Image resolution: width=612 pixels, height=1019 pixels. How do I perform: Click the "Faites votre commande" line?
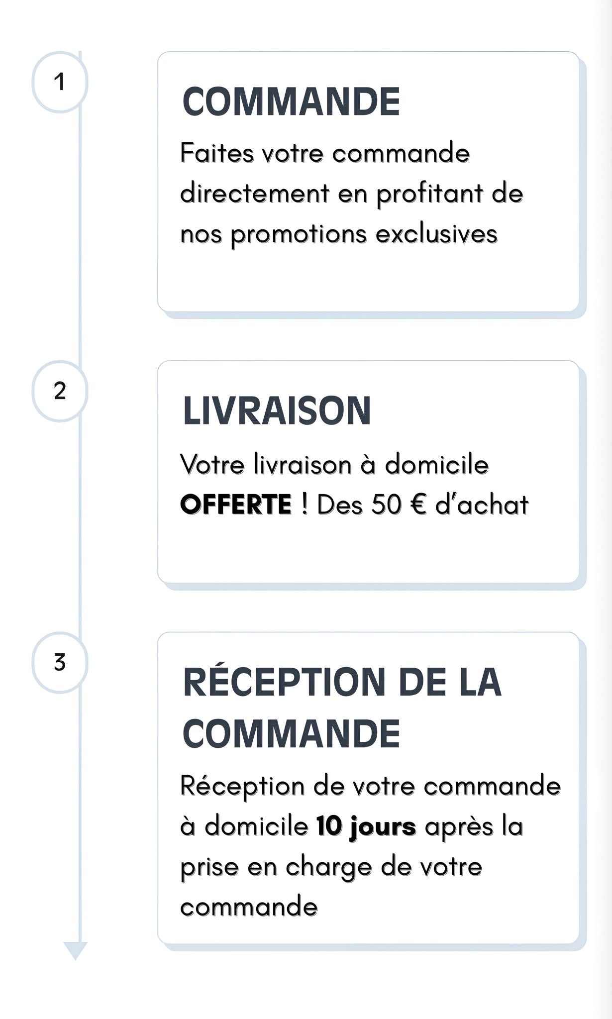point(324,153)
